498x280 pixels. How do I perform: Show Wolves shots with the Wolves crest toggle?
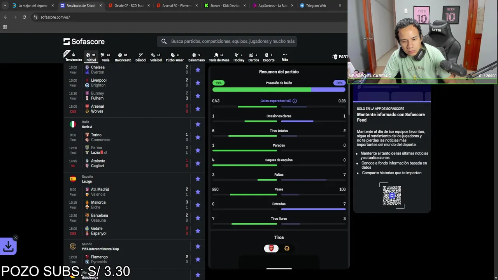point(287,248)
